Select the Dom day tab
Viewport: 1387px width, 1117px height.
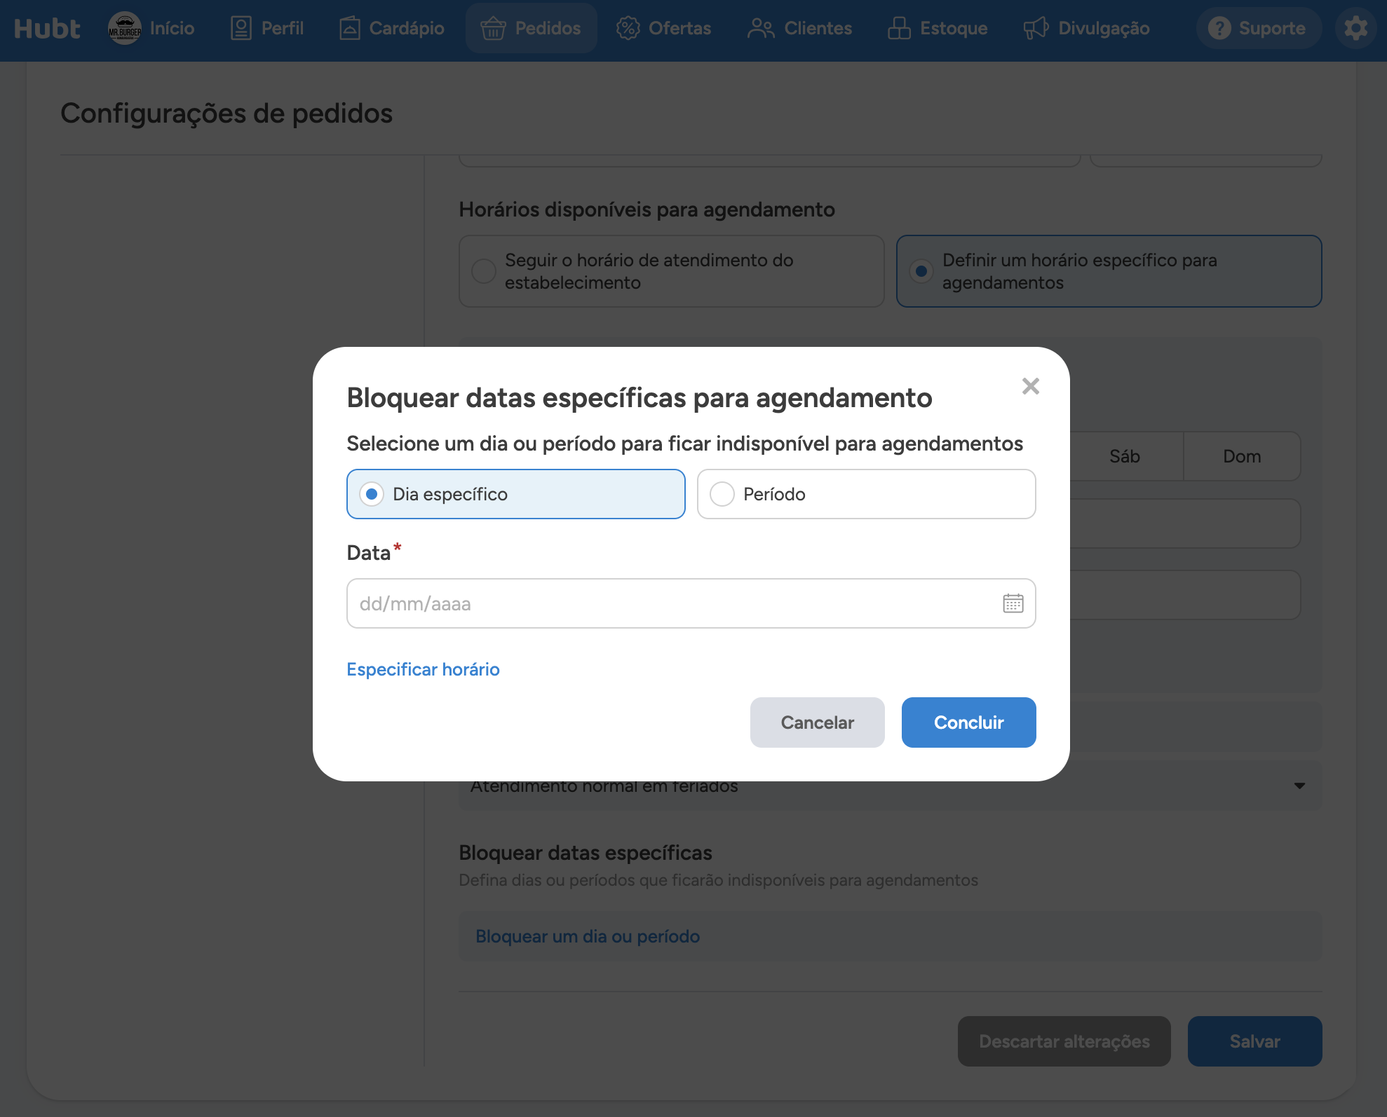(1242, 456)
